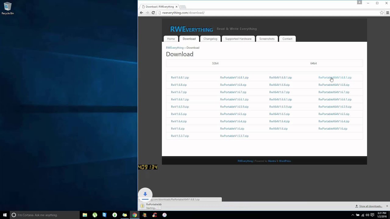Click the Cortana search box
Image resolution: width=390 pixels, height=219 pixels.
pyautogui.click(x=45, y=215)
